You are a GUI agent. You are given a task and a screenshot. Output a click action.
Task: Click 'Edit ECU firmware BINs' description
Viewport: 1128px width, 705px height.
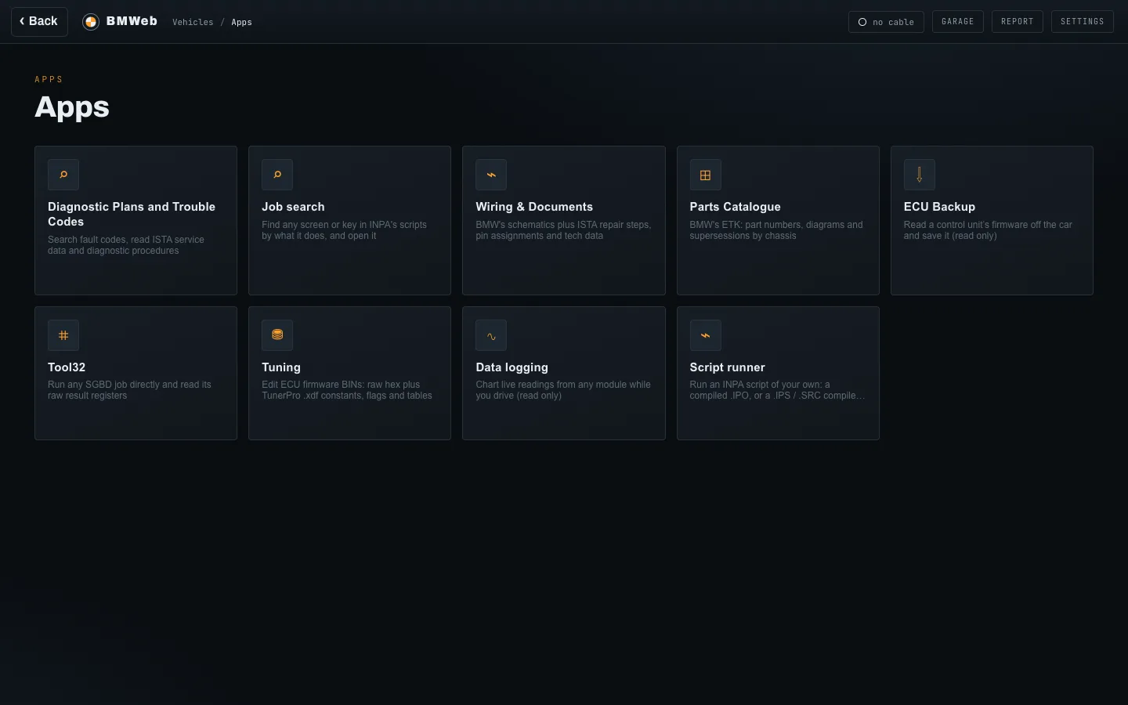click(x=347, y=390)
